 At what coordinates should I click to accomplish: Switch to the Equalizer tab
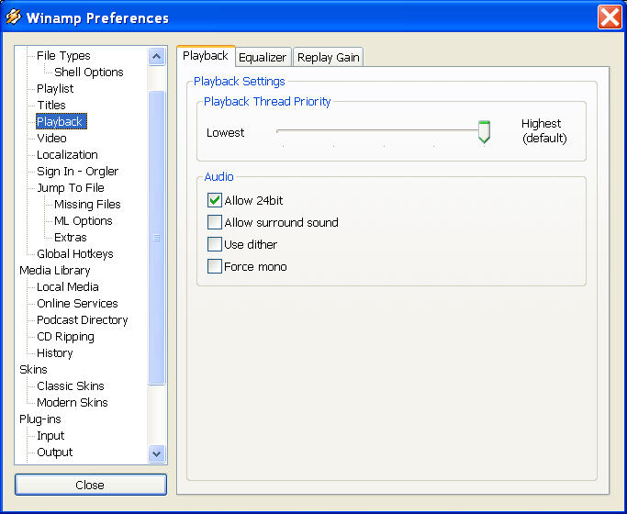pyautogui.click(x=263, y=57)
